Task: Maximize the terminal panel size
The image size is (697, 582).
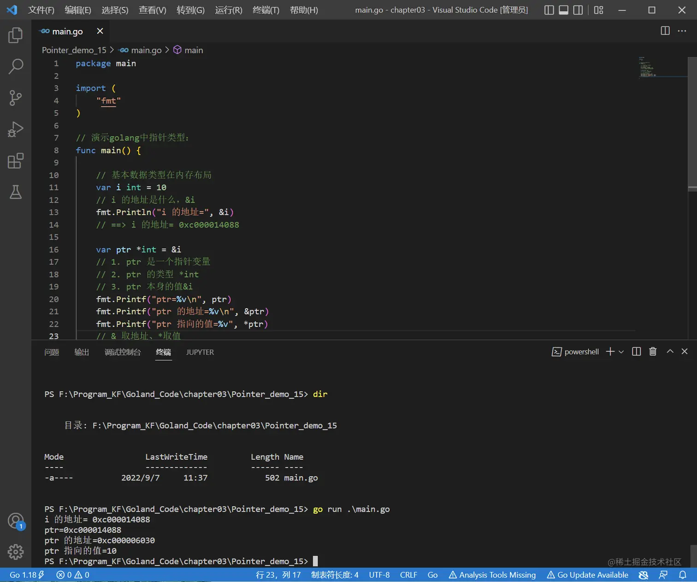Action: point(670,351)
